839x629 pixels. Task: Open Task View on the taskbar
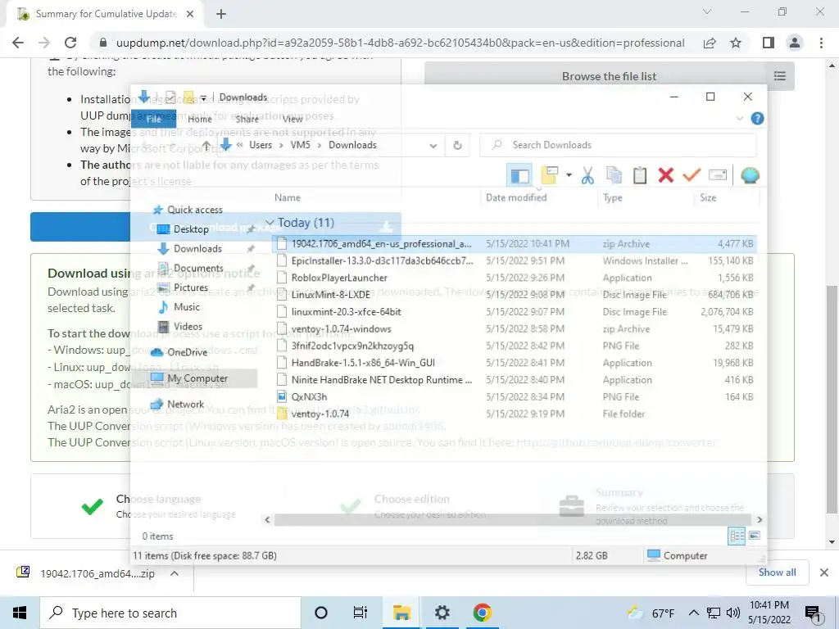pos(361,613)
